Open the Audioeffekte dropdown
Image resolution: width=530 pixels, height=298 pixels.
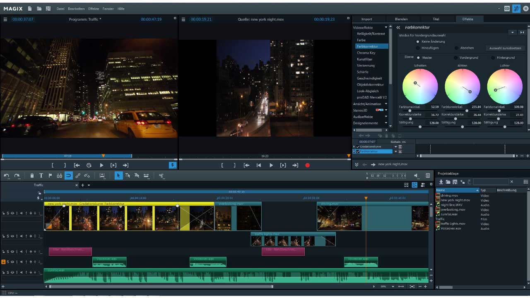pyautogui.click(x=387, y=117)
